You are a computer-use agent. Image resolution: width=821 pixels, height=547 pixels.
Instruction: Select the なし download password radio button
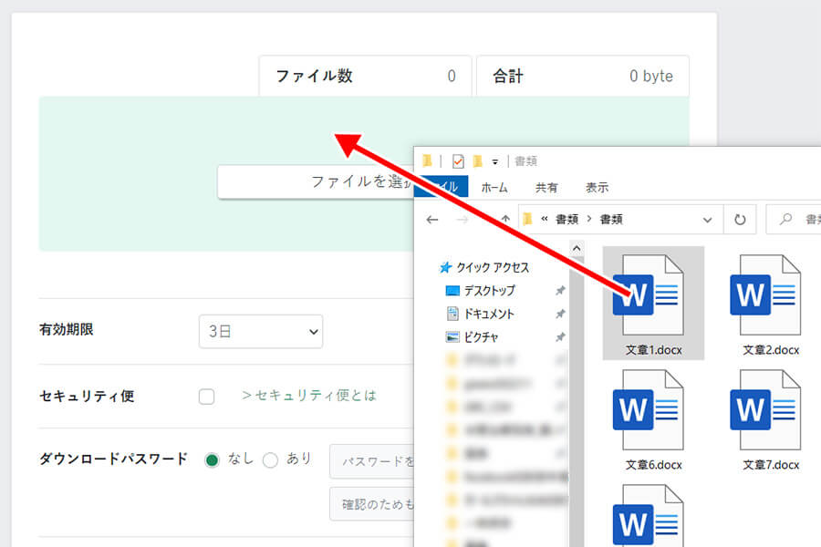212,460
